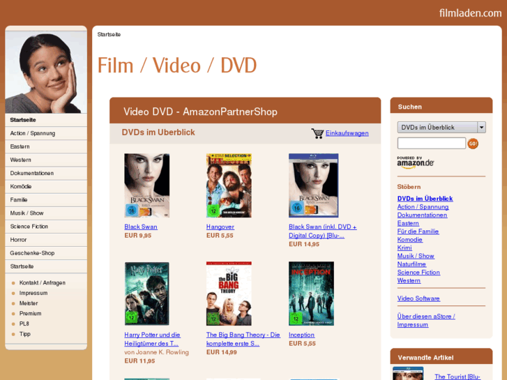Select Action / Spannung in left menu
The width and height of the screenshot is (507, 380).
click(x=46, y=133)
